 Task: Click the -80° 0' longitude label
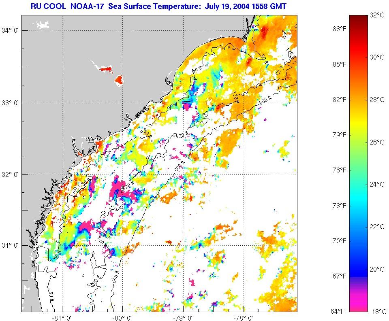[122, 317]
